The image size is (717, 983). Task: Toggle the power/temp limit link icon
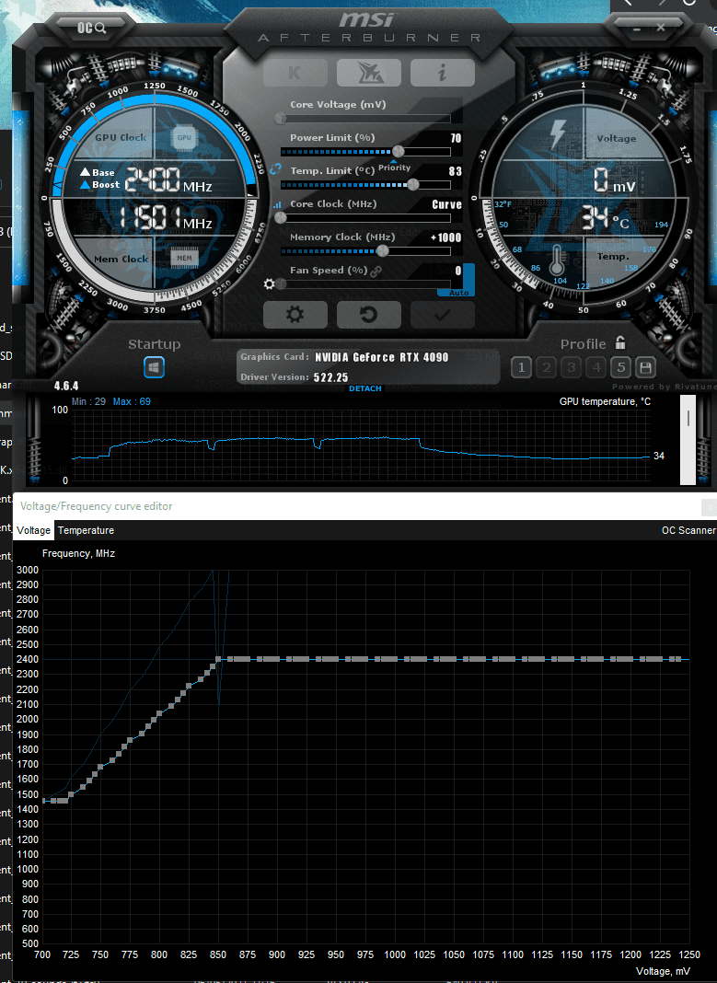pos(276,169)
